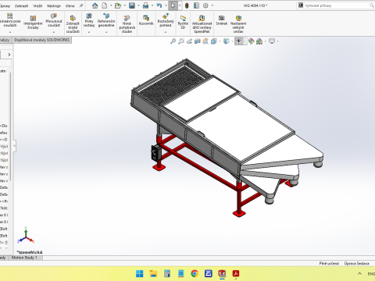Screen dimensions: 375x281
Task: Choose the Přesunout součást tool
Action: pos(54,20)
